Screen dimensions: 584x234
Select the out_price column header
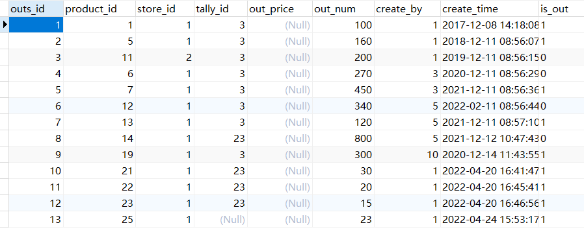(x=280, y=9)
